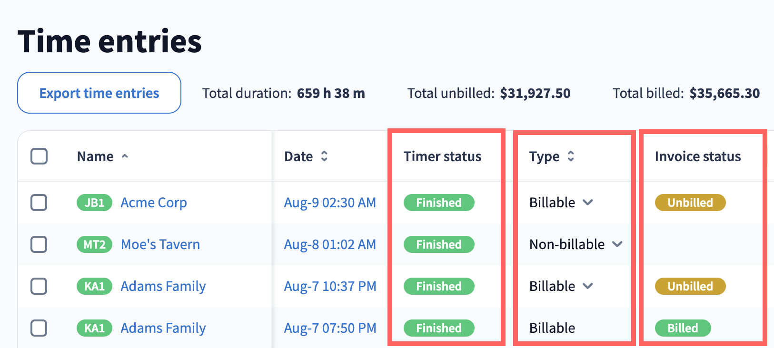
Task: Click the Date column sort icon
Action: pyautogui.click(x=324, y=156)
